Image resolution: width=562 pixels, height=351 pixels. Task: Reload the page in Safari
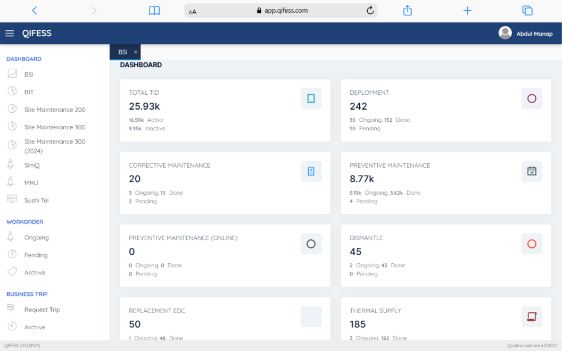coord(370,10)
